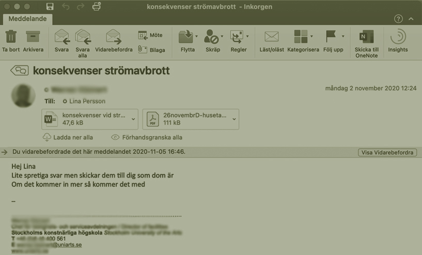Click the Ta bort trash icon

(11, 37)
